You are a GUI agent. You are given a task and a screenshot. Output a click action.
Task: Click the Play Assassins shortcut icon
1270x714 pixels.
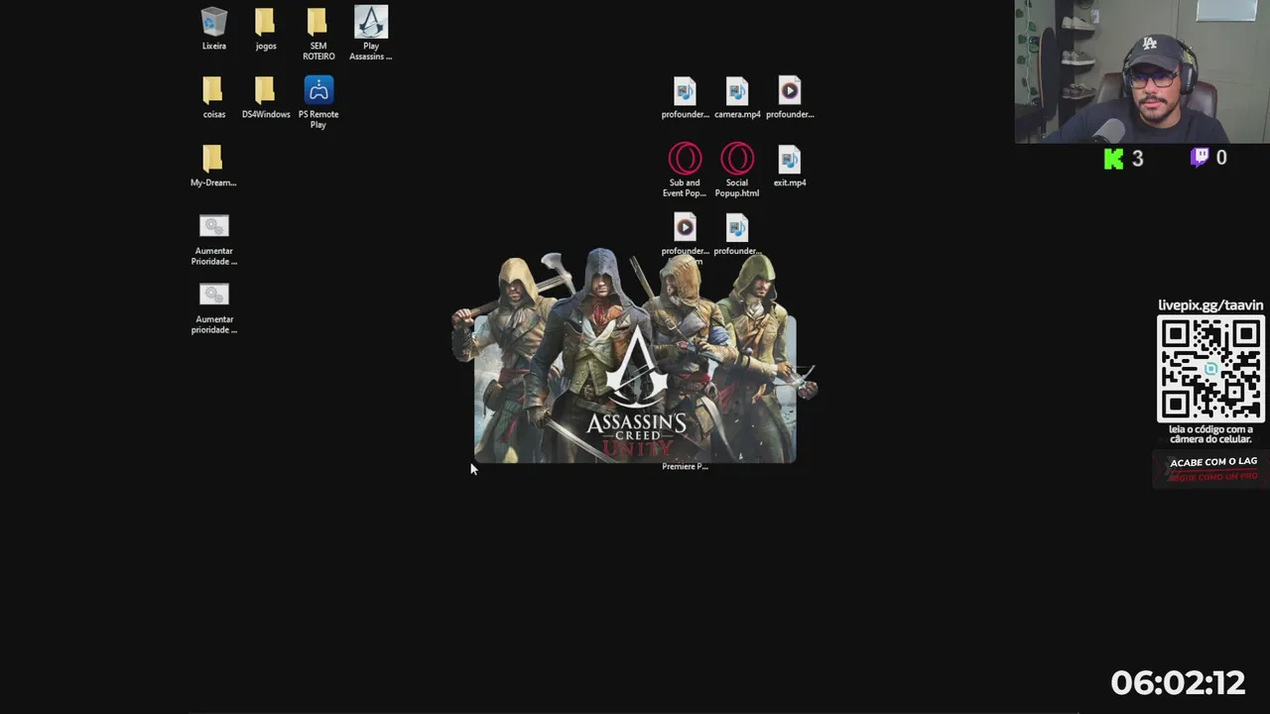[x=371, y=33]
